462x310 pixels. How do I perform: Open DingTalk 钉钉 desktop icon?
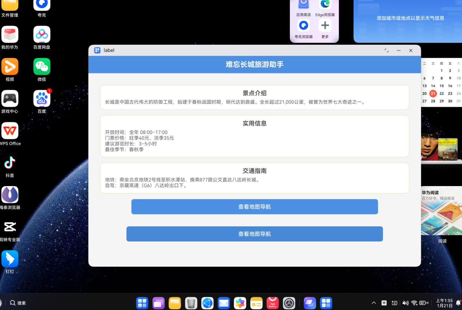(10, 259)
